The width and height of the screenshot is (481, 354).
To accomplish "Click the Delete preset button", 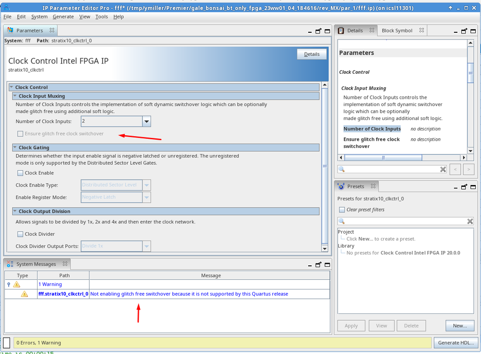I will tap(411, 326).
